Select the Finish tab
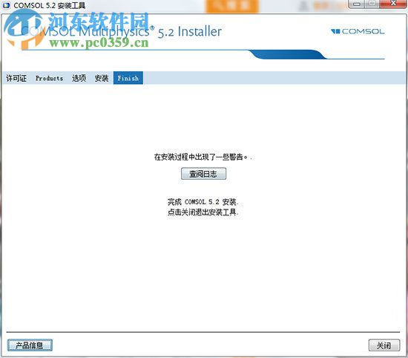Screen dimensions: 408x358 pyautogui.click(x=128, y=78)
